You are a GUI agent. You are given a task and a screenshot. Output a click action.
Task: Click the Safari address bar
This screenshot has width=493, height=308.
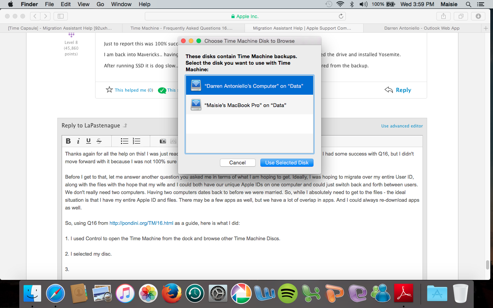tap(245, 16)
